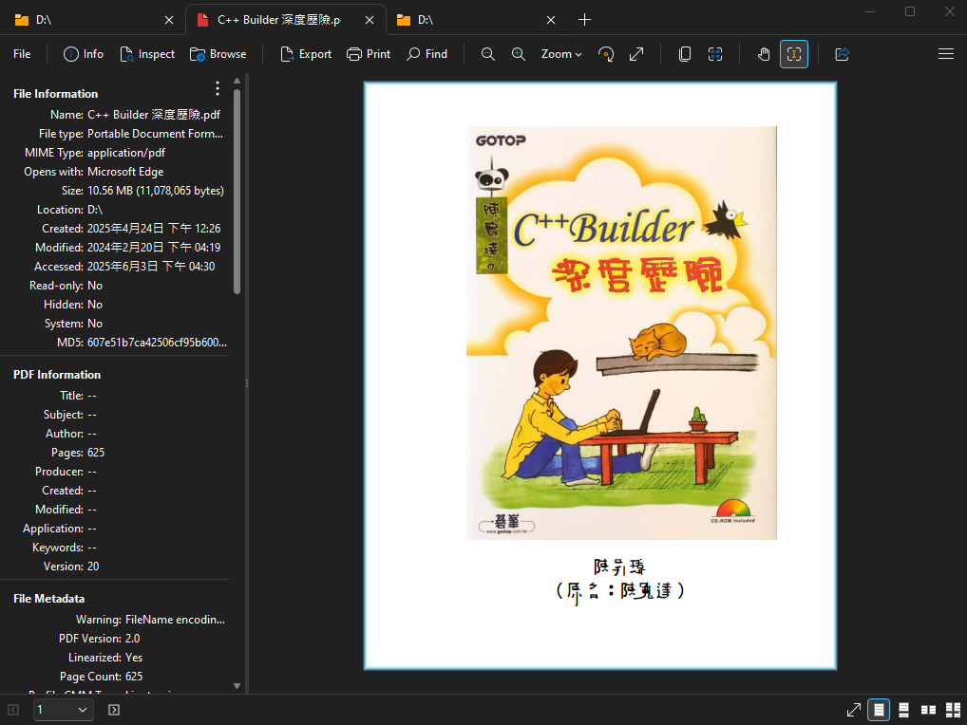967x725 pixels.
Task: Select two-page continuous layout mode
Action: tap(953, 710)
